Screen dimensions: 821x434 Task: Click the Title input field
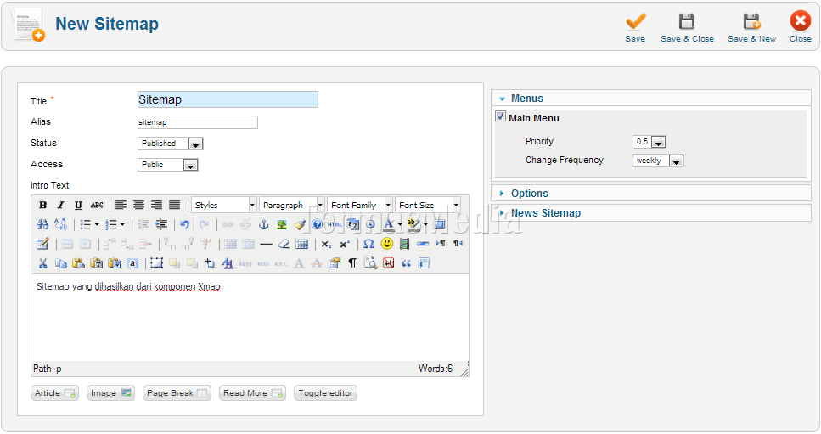228,99
